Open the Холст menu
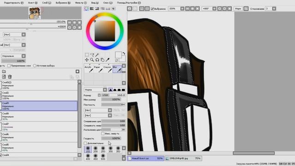This screenshot has height=166, width=295. [x=33, y=3]
